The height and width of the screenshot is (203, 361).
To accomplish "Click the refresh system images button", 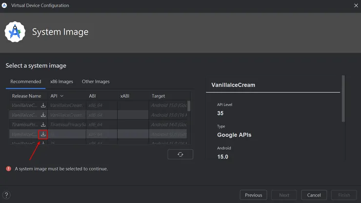I will click(x=180, y=154).
